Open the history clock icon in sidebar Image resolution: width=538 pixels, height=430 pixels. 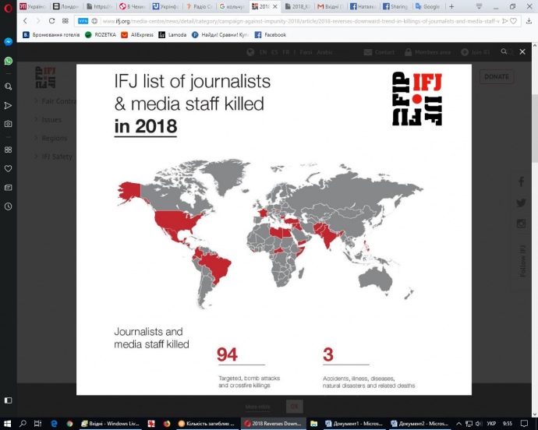click(x=8, y=206)
